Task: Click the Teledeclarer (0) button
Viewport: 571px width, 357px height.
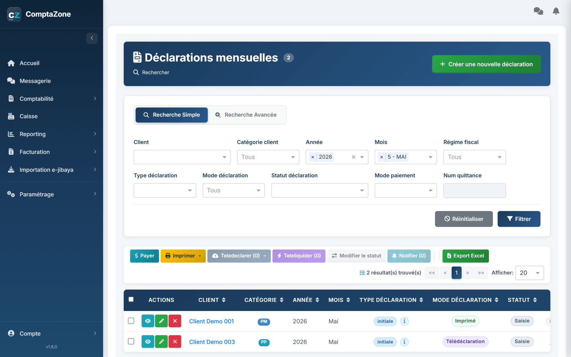Action: coord(239,256)
